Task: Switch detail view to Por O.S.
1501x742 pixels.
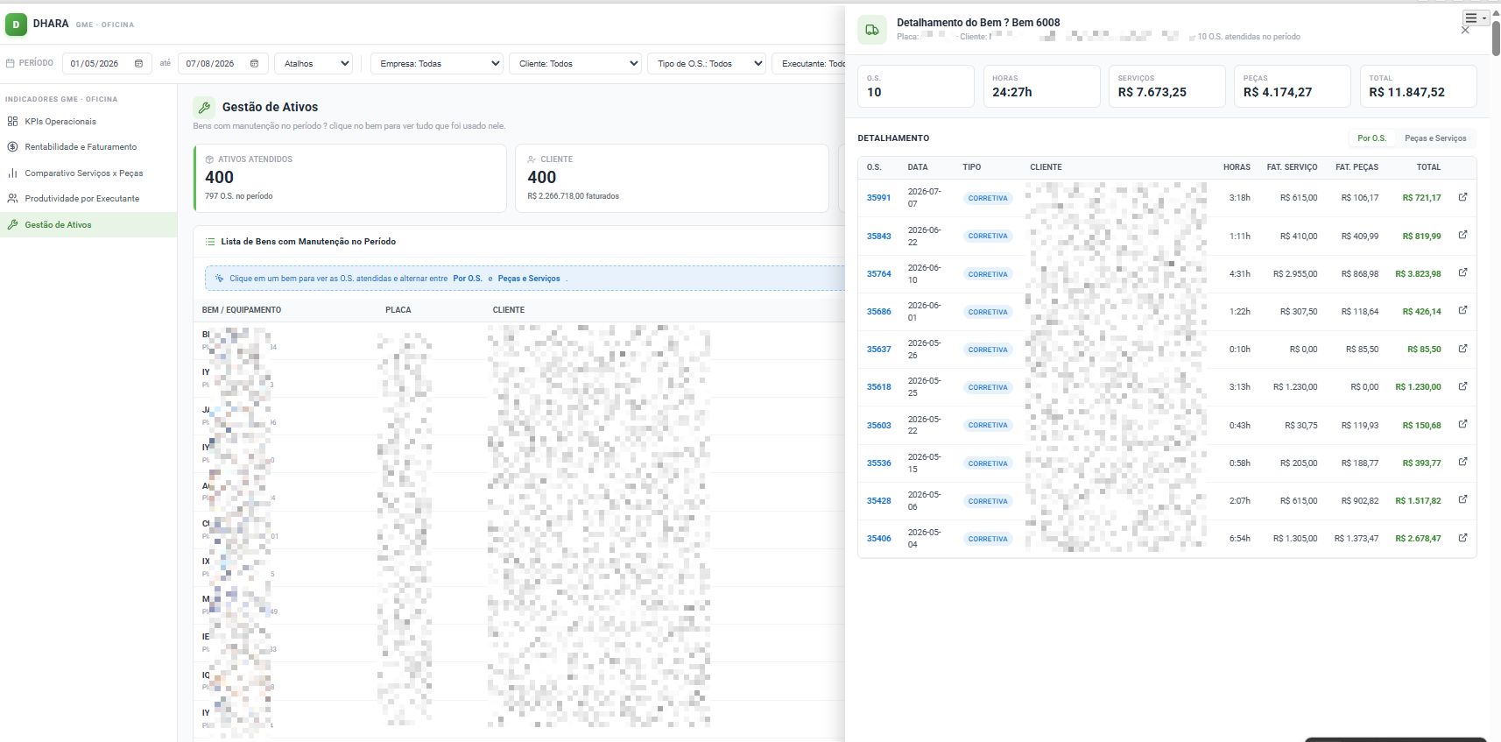Action: tap(1372, 138)
